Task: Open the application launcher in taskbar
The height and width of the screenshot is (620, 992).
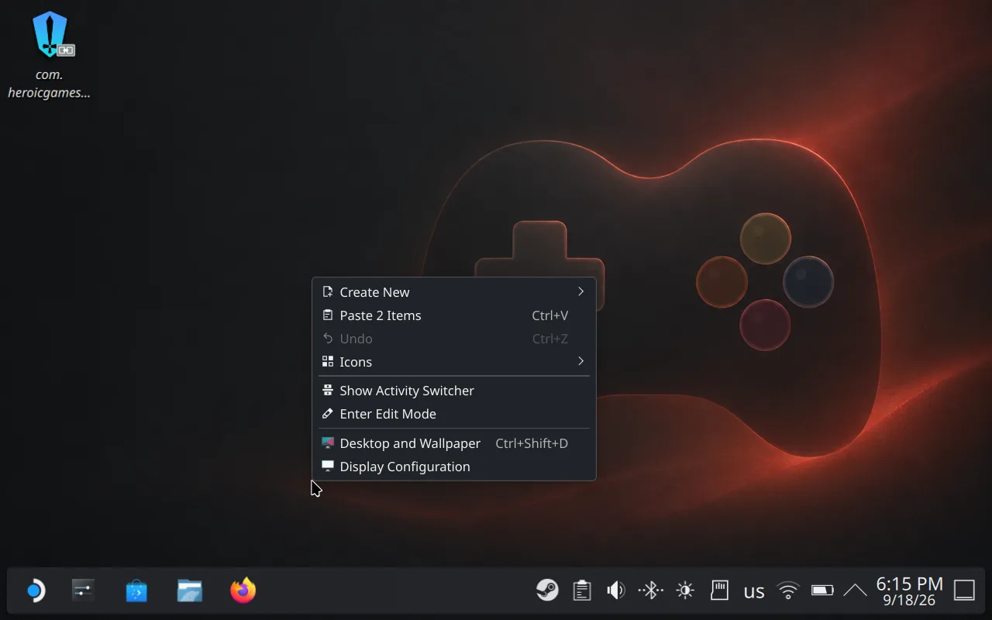Action: tap(35, 591)
